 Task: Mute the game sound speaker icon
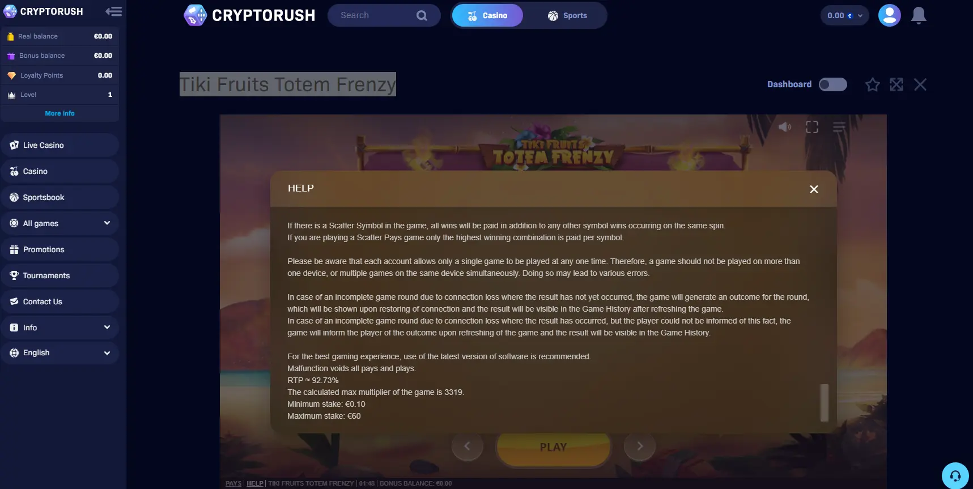(785, 127)
